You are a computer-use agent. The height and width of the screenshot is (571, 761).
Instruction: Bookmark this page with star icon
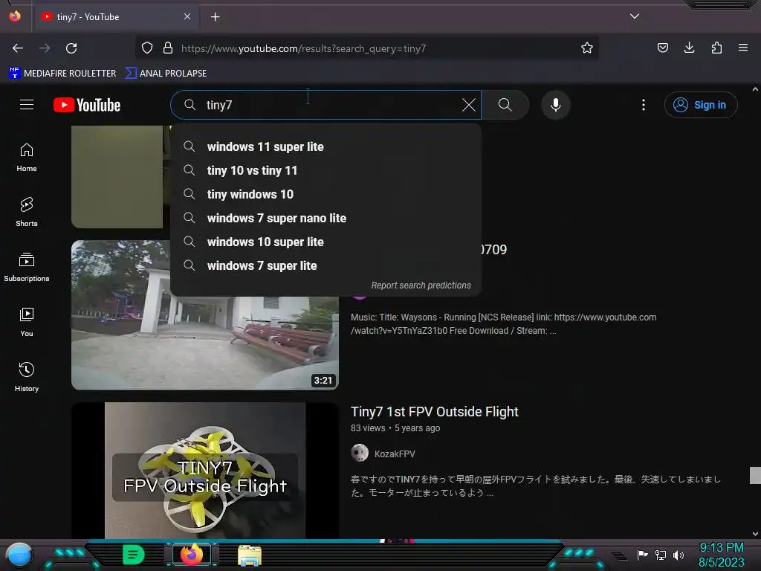tap(587, 48)
